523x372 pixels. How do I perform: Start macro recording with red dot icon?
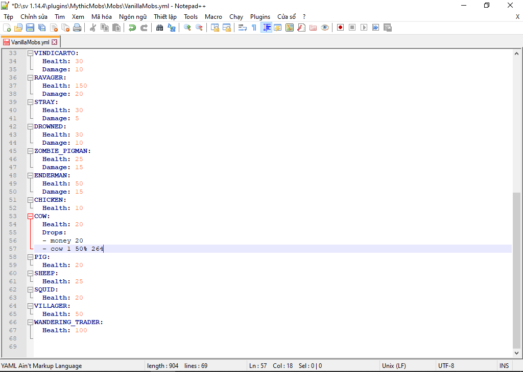(340, 28)
